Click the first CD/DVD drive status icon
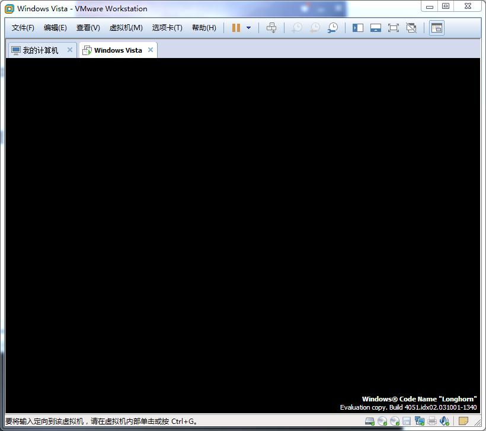 pos(382,421)
